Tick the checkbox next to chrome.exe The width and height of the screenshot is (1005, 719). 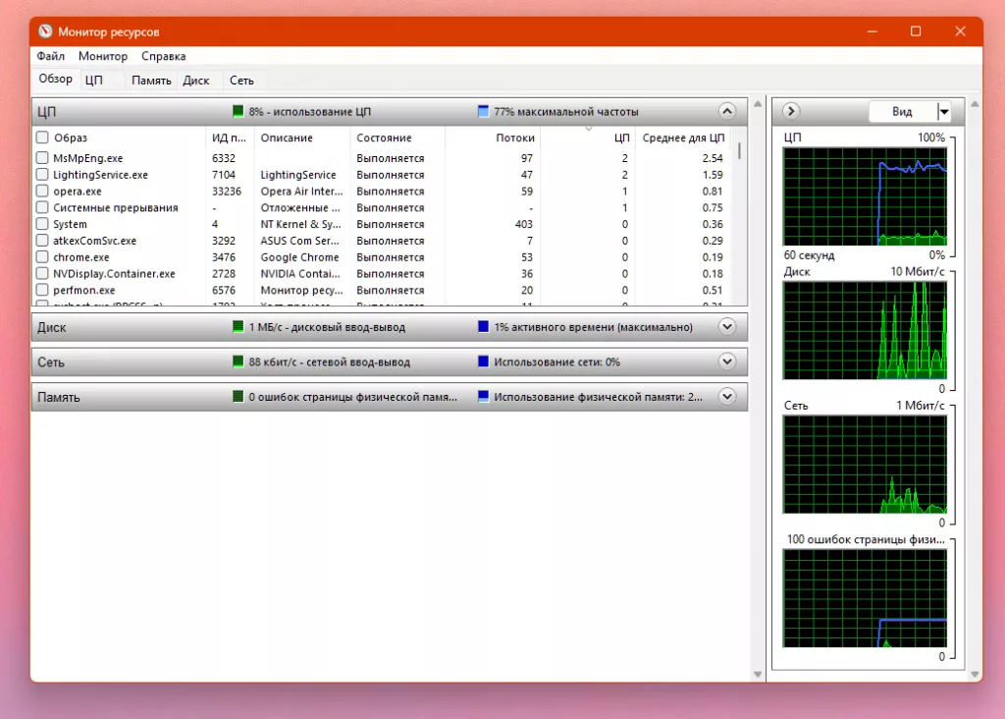[42, 257]
